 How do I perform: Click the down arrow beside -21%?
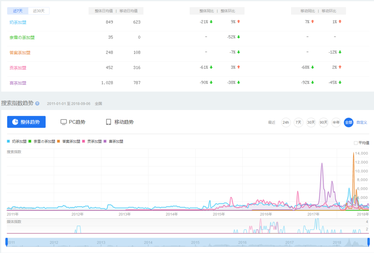click(x=211, y=22)
